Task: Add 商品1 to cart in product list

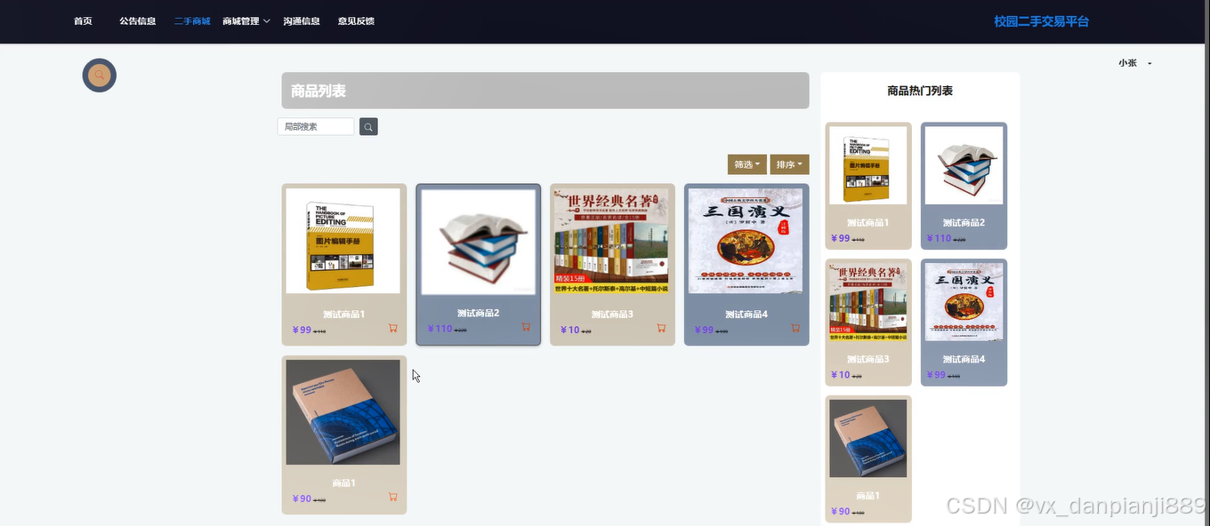Action: pyautogui.click(x=392, y=497)
